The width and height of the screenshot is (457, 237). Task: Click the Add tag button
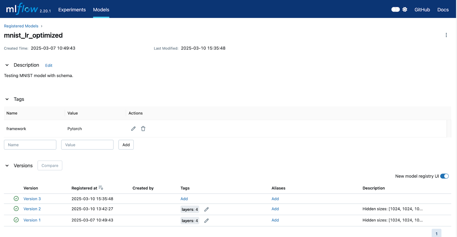click(x=126, y=145)
